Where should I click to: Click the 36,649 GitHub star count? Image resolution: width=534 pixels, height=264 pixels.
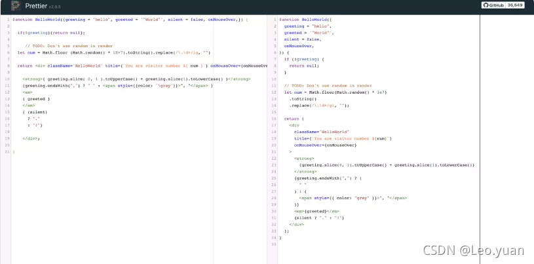515,5
